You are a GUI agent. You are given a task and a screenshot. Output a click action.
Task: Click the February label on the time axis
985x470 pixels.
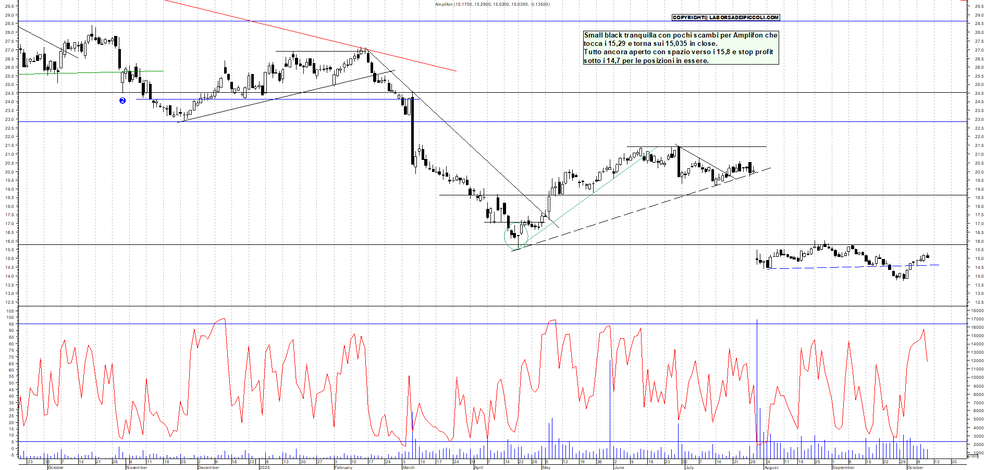click(x=343, y=467)
